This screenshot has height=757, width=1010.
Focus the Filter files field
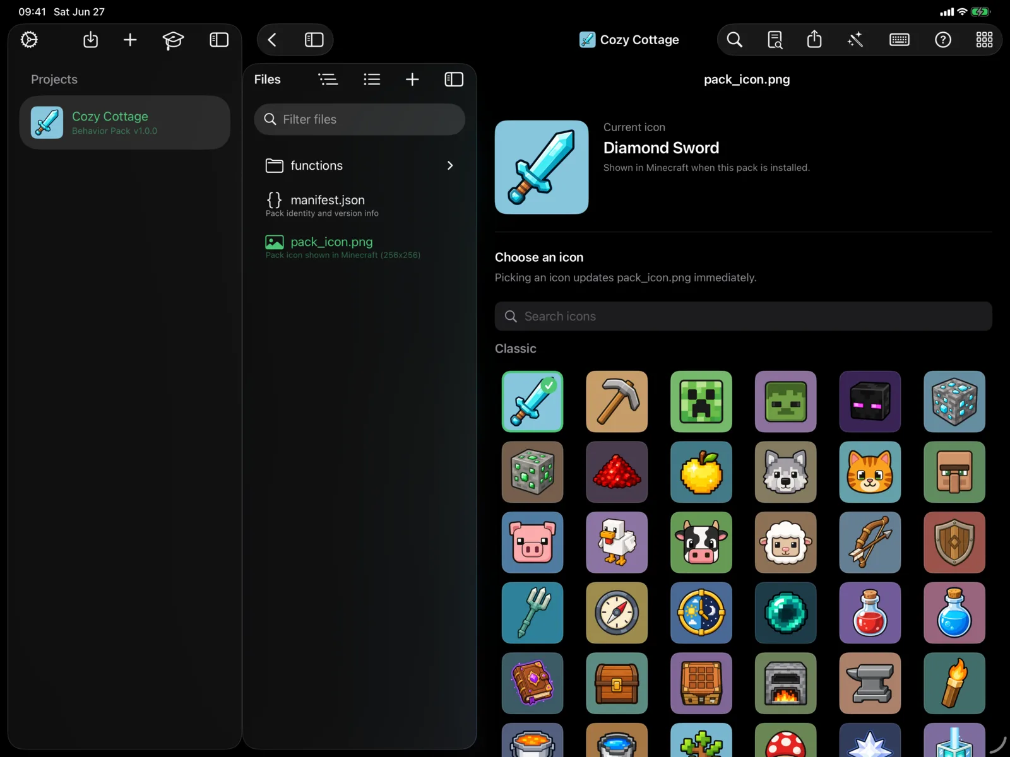pyautogui.click(x=360, y=119)
